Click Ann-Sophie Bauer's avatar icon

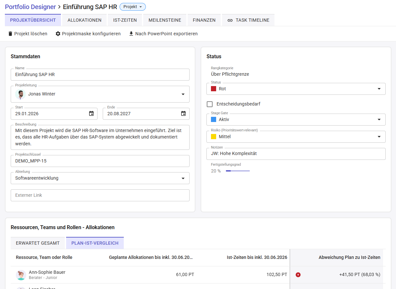coord(21,275)
